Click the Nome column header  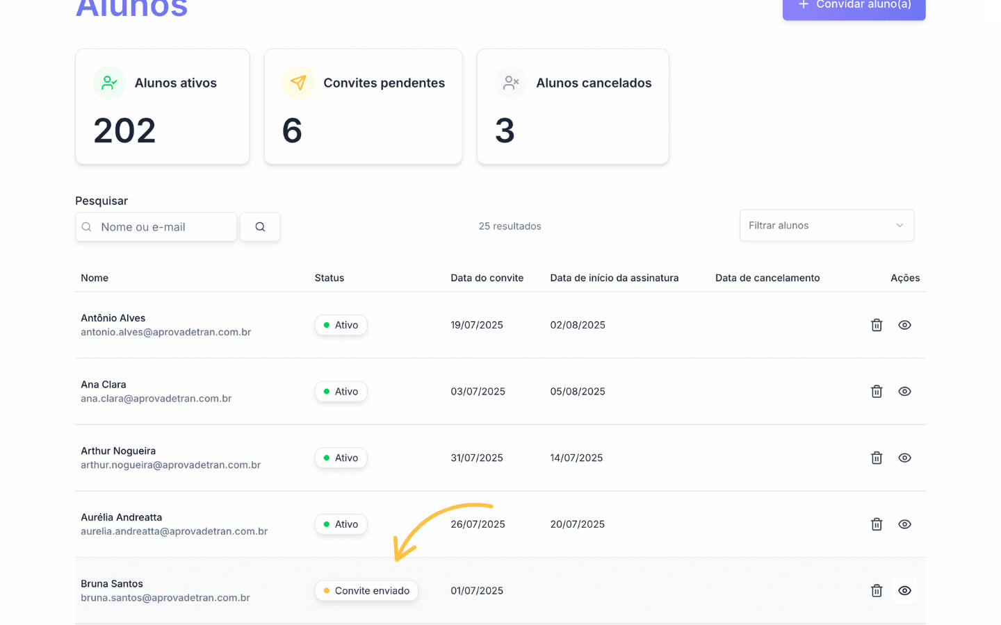[95, 278]
